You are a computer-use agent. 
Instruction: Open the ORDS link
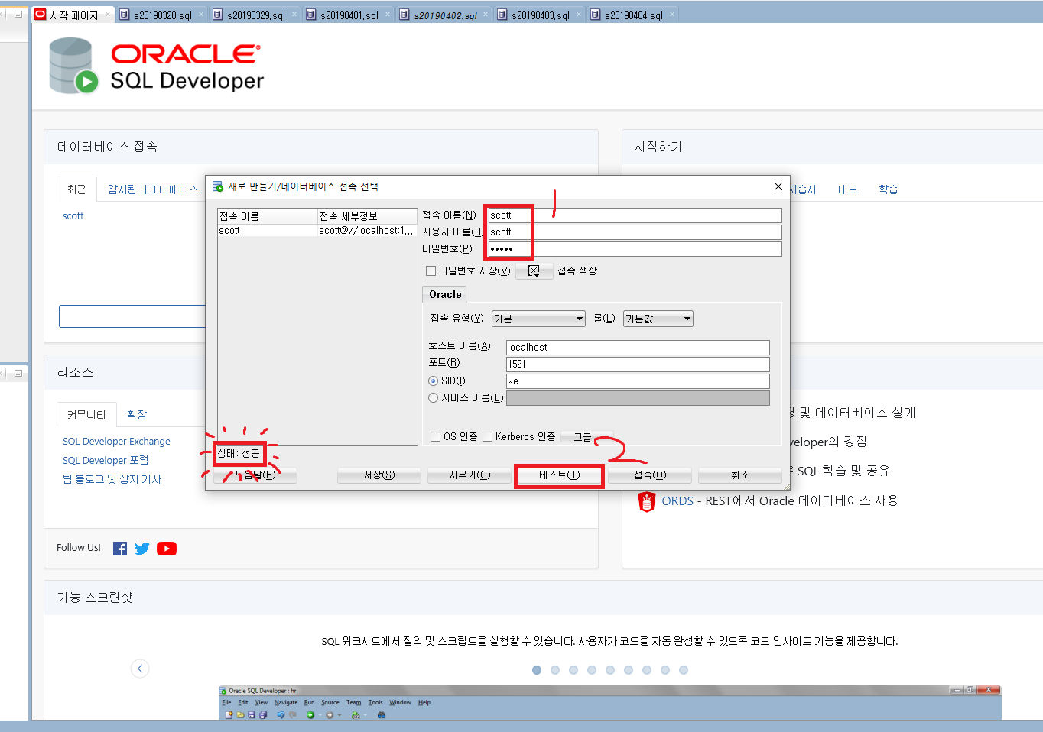[x=677, y=501]
